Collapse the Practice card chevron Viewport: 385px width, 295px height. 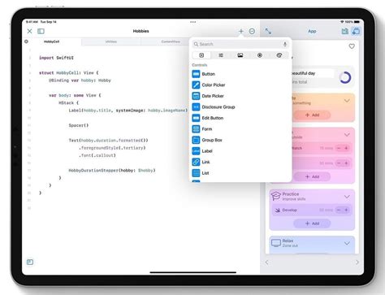pos(347,197)
